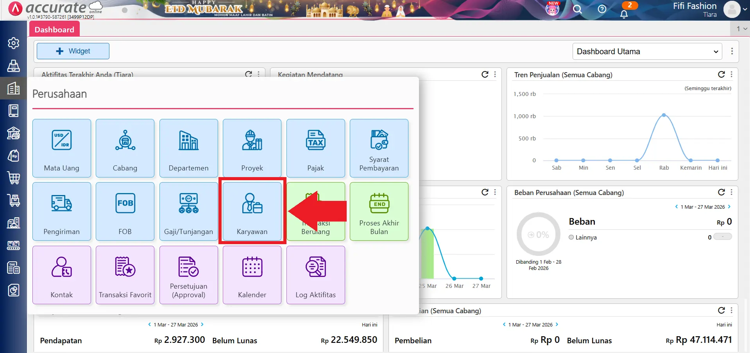Open the Karyawan module tile
This screenshot has width=750, height=353.
tap(252, 211)
